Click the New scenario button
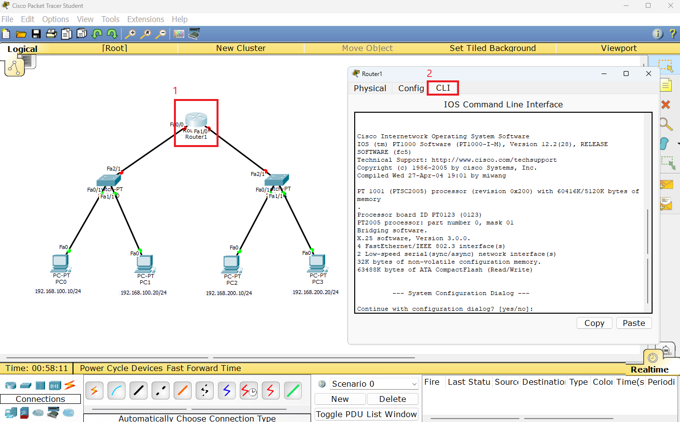 click(340, 399)
